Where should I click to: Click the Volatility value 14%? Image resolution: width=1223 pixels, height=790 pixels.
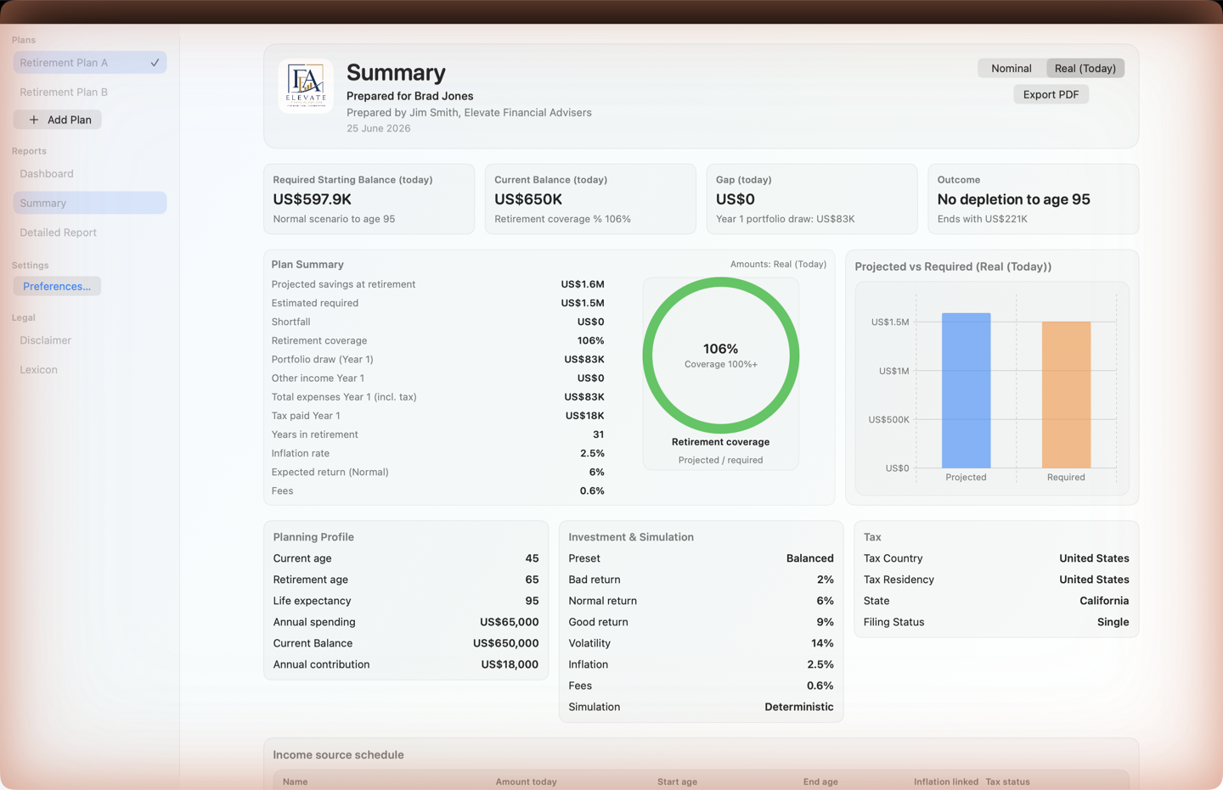pyautogui.click(x=822, y=643)
